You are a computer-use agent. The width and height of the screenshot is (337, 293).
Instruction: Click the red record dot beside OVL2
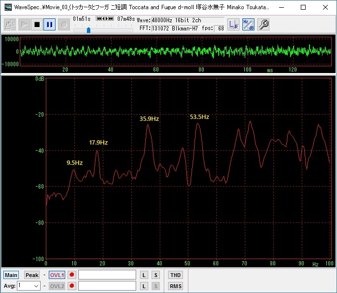72,286
